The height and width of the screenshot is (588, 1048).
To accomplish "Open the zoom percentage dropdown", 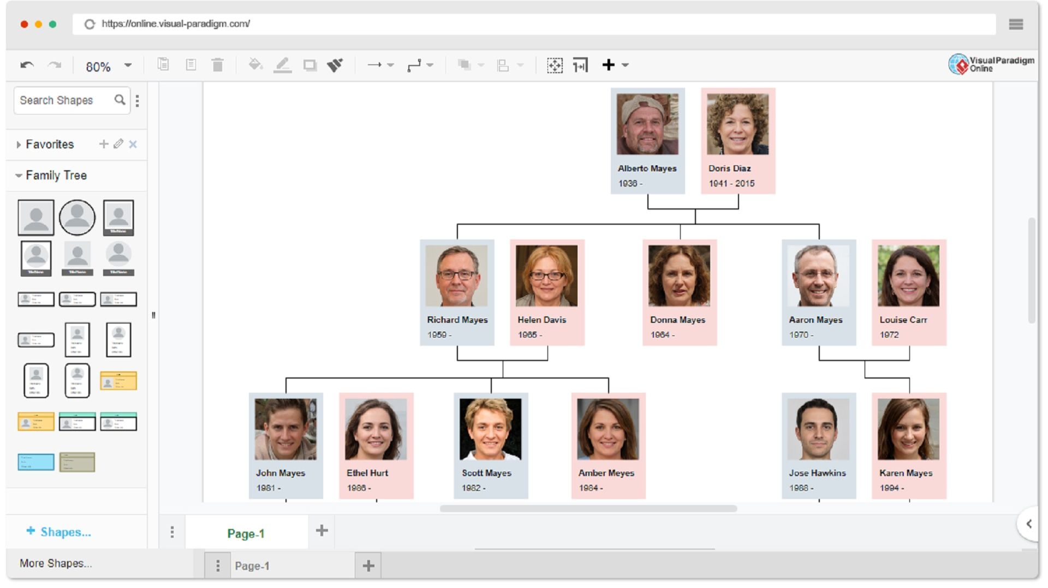I will [128, 65].
